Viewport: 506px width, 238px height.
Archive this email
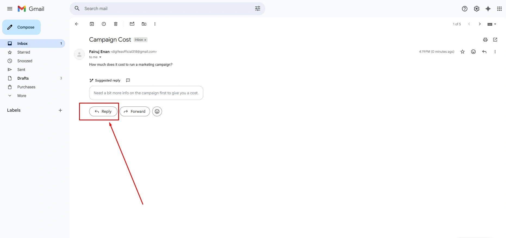coord(92,24)
